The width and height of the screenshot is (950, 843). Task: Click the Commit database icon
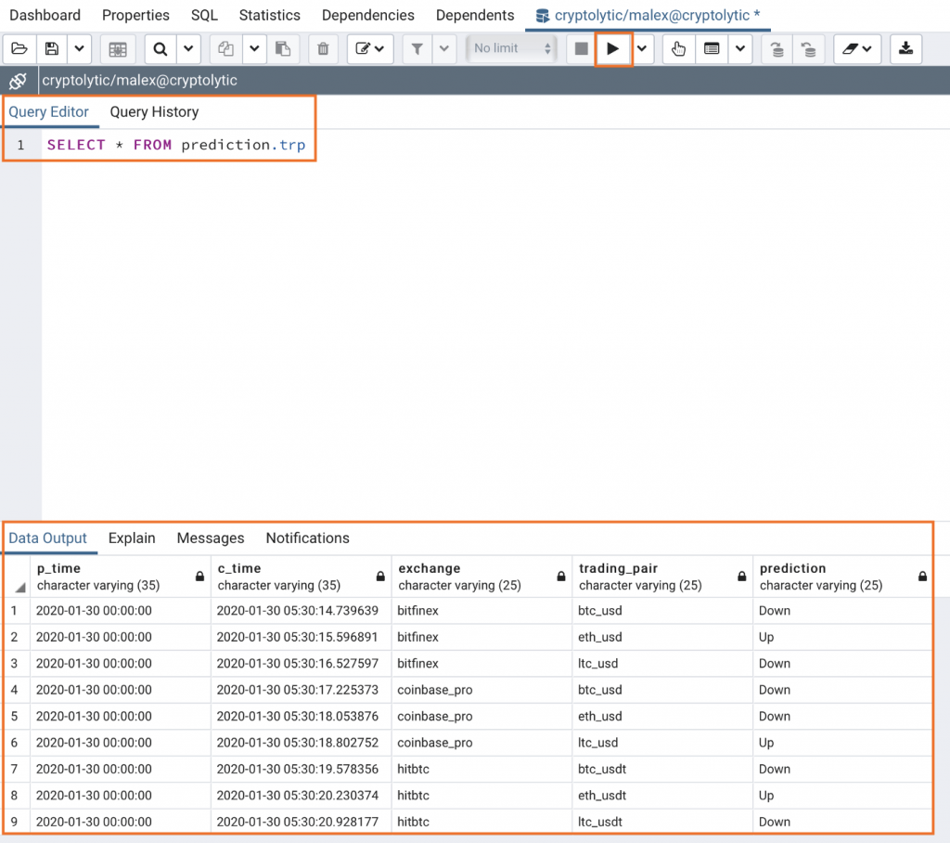click(x=777, y=48)
